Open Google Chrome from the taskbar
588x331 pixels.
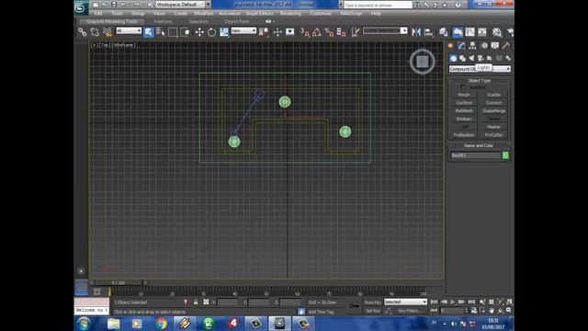[162, 323]
